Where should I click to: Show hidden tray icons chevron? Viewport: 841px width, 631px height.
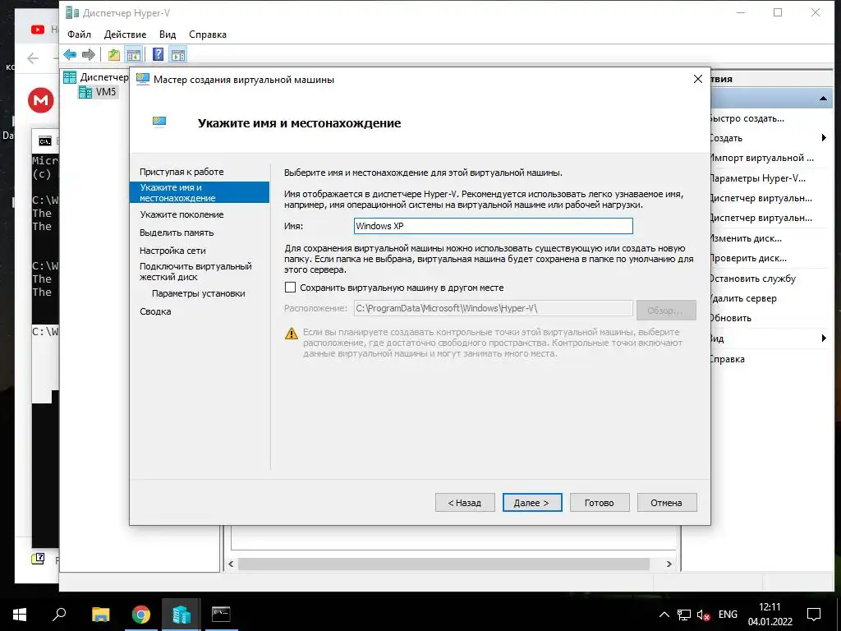coord(664,615)
